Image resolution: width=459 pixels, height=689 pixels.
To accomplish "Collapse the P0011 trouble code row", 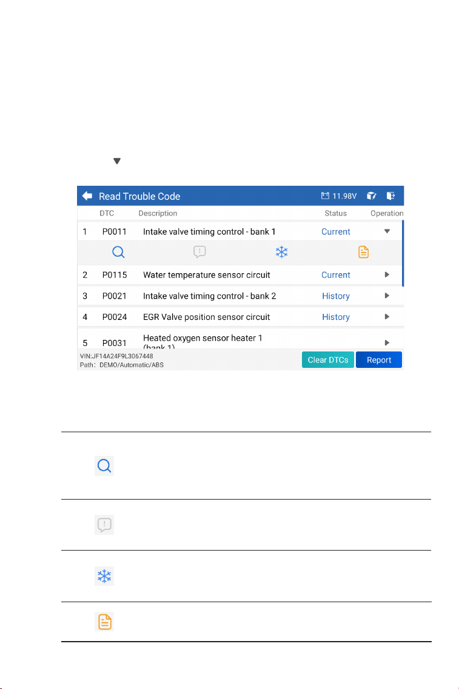I will 387,231.
